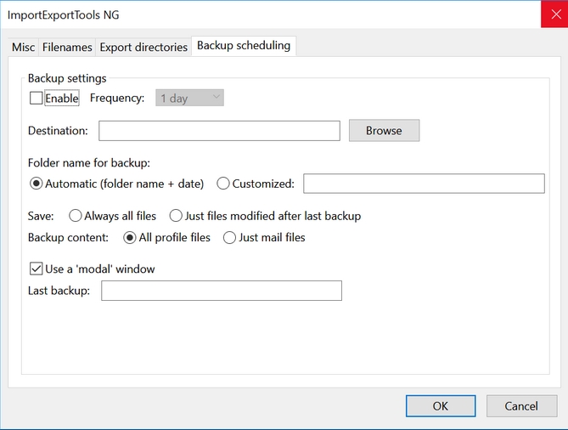Confirm settings with OK

click(x=441, y=406)
